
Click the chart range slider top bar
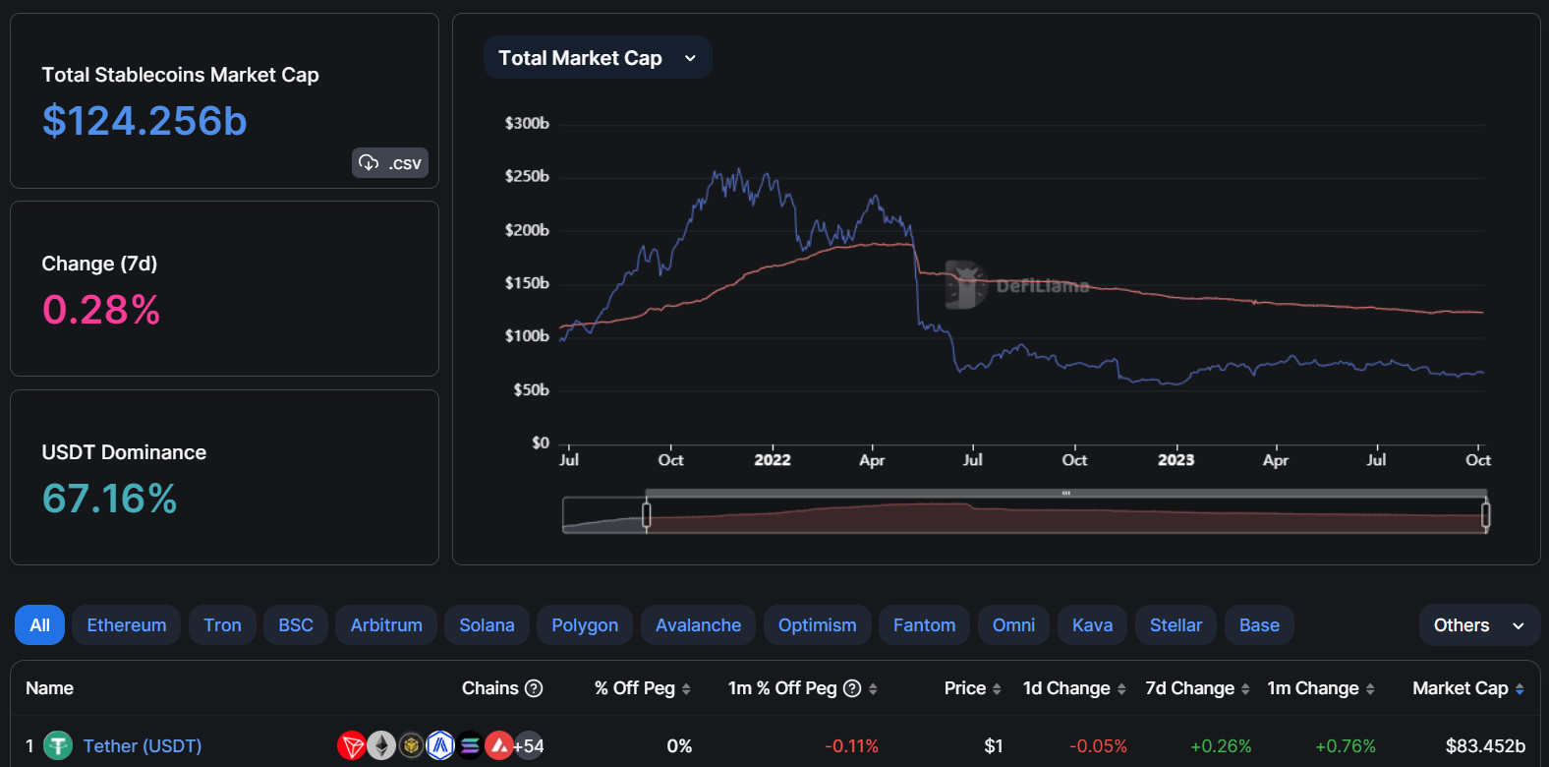pos(1065,493)
